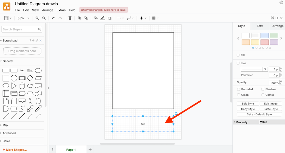This screenshot has width=285, height=153.
Task: Open the File menu
Action: (17, 10)
